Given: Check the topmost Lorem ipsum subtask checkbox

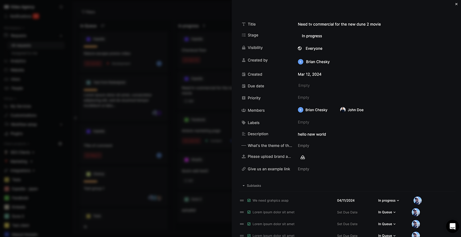Looking at the screenshot, I should click(x=249, y=213).
